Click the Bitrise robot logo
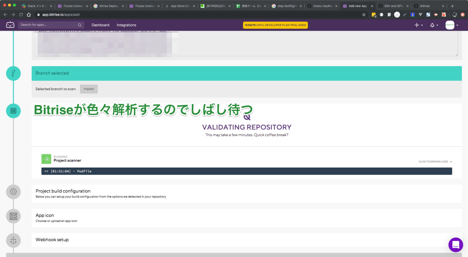Viewport: 468px width, 257px height. 10,25
